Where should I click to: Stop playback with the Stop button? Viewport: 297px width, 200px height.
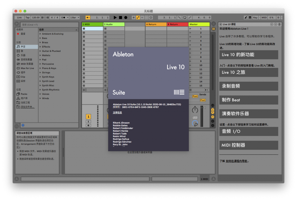120,17
